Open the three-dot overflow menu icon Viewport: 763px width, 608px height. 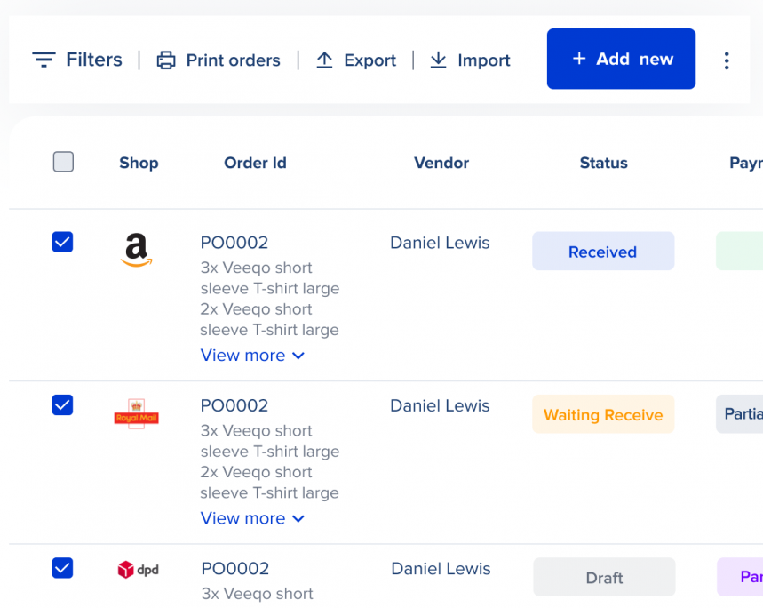click(x=727, y=60)
